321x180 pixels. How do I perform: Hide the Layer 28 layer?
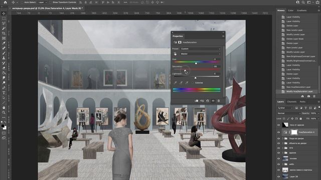[279, 176]
